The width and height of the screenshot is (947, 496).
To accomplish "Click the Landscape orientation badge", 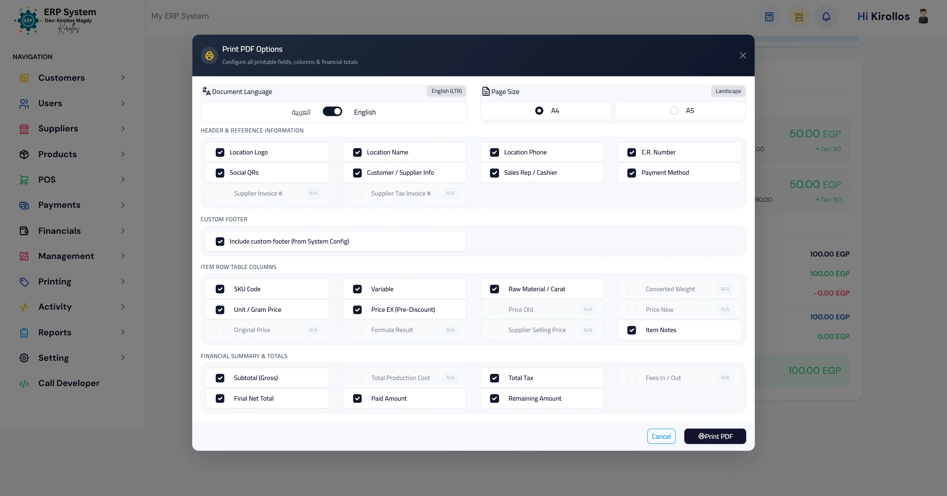I will [x=728, y=91].
